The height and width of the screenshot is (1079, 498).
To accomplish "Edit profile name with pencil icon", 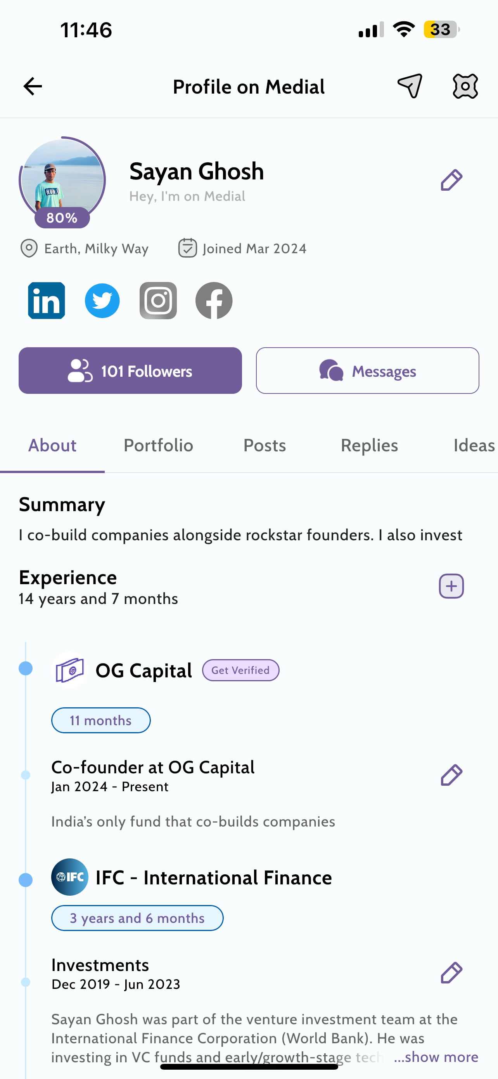I will (x=451, y=181).
